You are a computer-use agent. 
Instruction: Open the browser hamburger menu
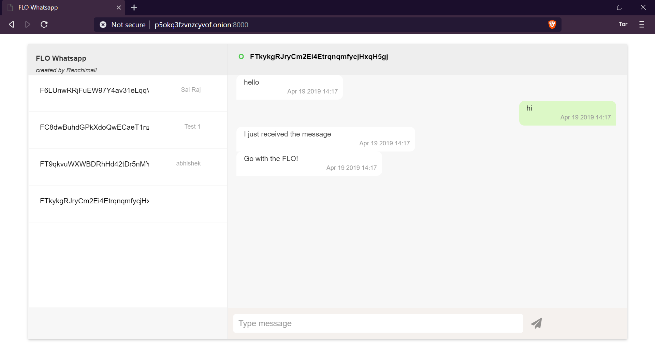(x=642, y=24)
